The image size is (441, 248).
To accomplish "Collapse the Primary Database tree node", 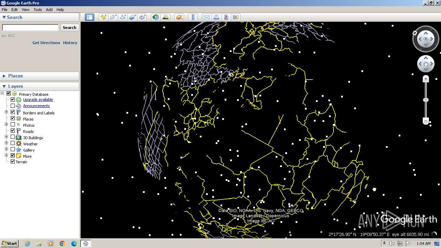I will point(2,93).
